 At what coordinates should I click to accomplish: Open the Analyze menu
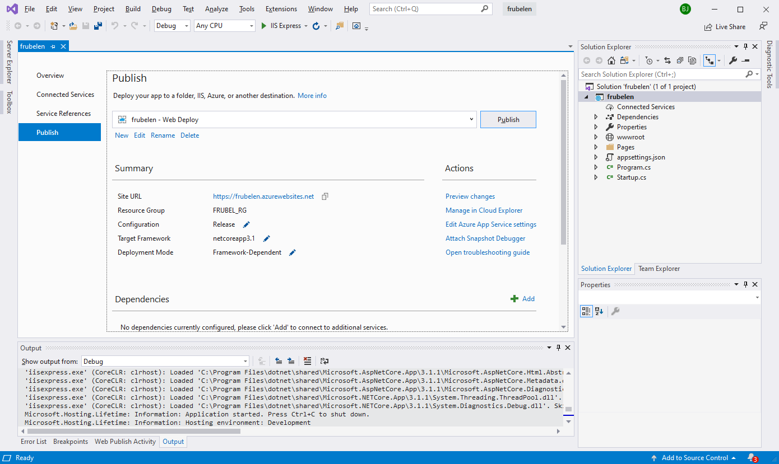[216, 9]
